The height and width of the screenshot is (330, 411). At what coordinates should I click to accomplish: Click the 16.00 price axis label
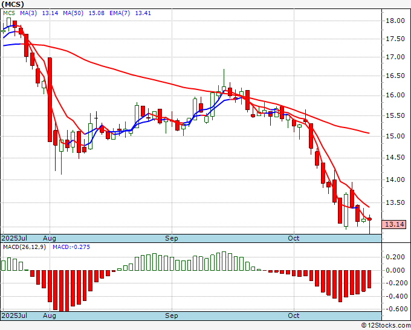[395, 95]
